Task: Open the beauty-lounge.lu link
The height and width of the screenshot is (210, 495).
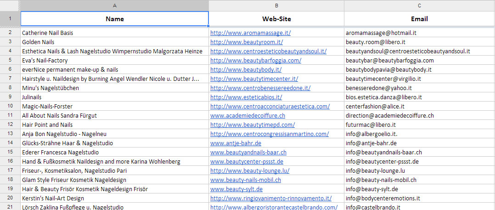Action: click(x=250, y=170)
